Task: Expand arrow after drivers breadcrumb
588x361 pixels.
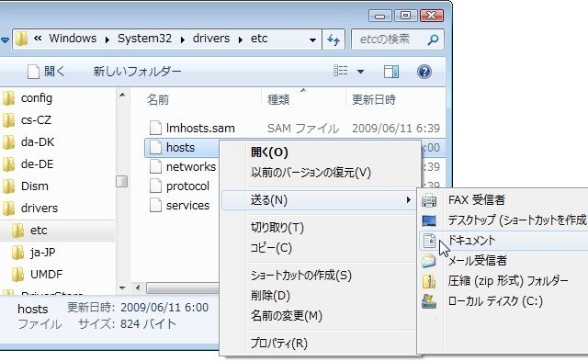Action: (x=241, y=39)
